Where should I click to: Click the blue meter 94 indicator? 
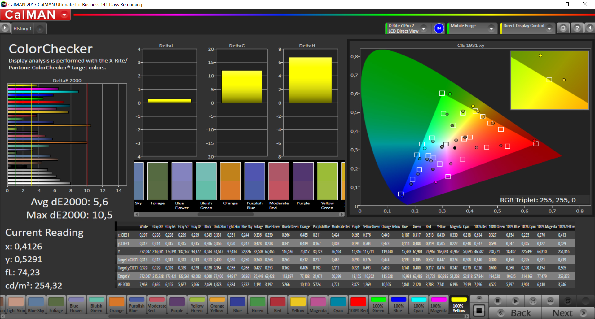point(439,28)
